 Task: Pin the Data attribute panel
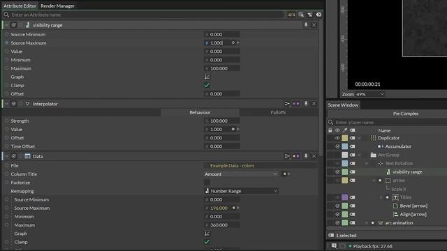pyautogui.click(x=306, y=156)
